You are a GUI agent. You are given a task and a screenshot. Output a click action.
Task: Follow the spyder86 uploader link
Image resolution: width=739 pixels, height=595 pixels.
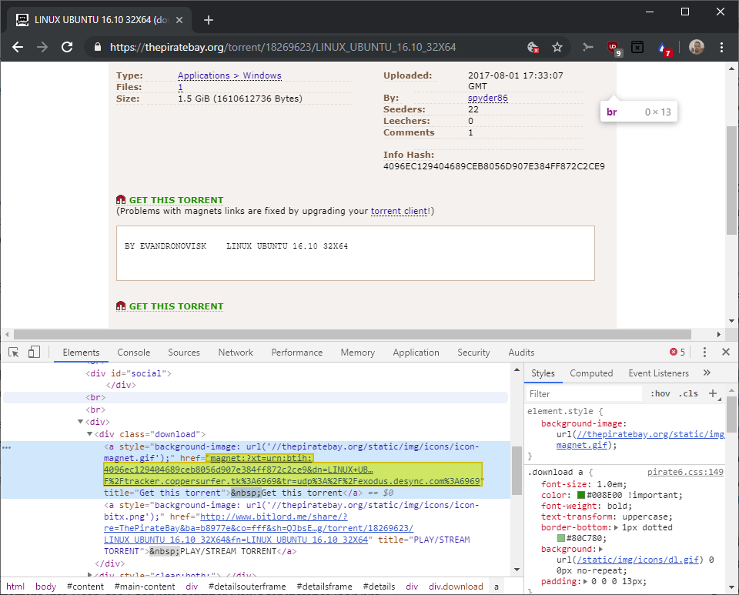[x=487, y=98]
